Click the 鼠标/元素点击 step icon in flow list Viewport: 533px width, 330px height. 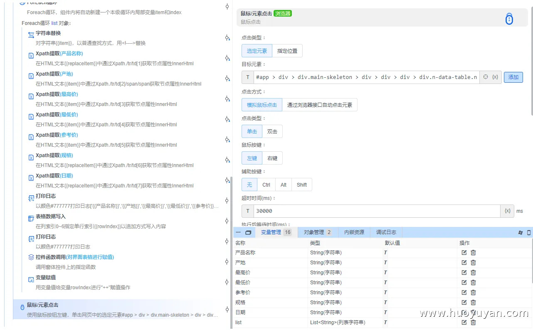22,308
